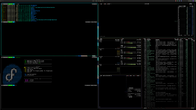Change the cpu lazy sort selector
The height and width of the screenshot is (110, 196).
click(190, 39)
